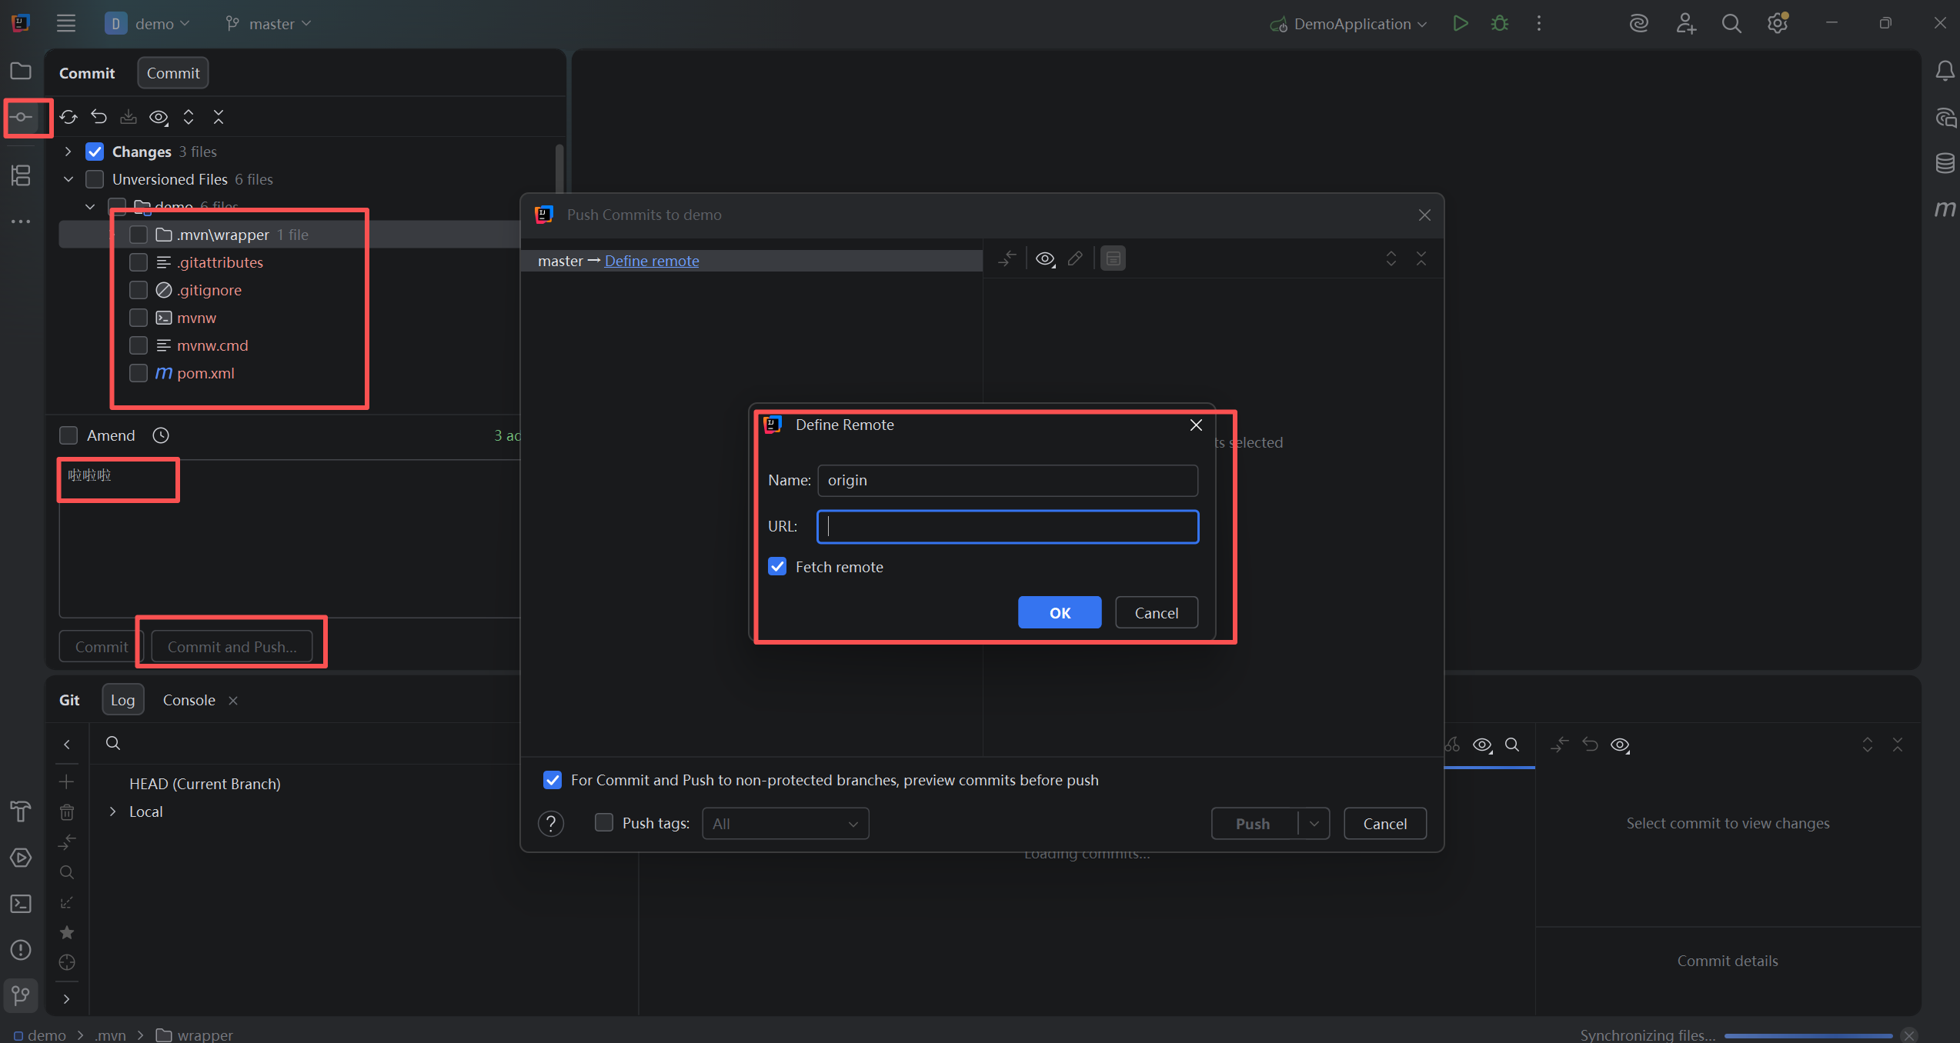This screenshot has width=1960, height=1043.
Task: Switch to the Console tab
Action: 189,700
